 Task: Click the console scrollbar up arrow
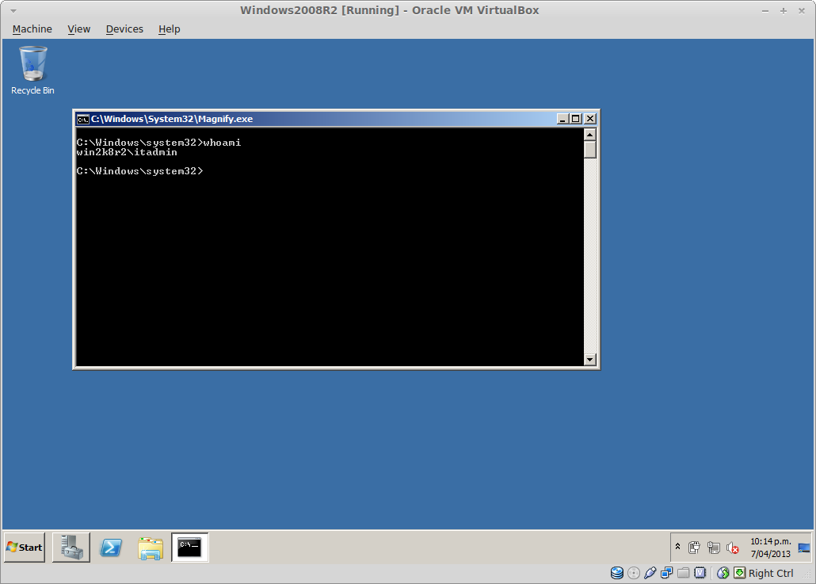pyautogui.click(x=589, y=135)
